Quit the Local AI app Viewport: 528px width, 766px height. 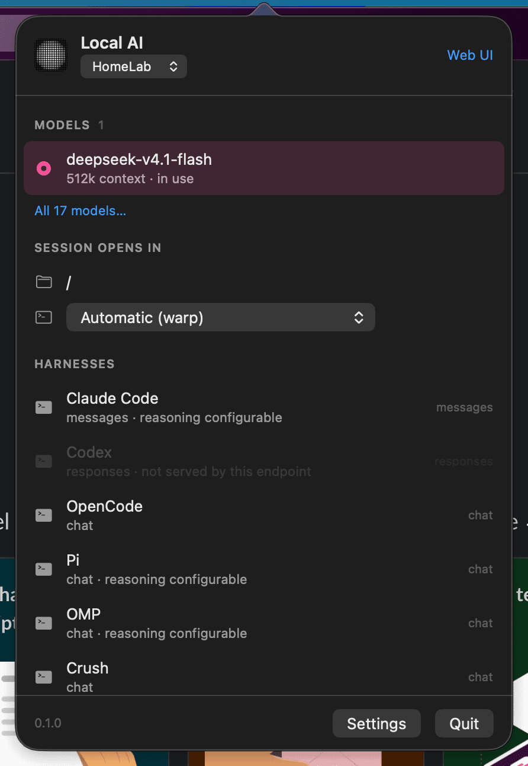coord(464,723)
